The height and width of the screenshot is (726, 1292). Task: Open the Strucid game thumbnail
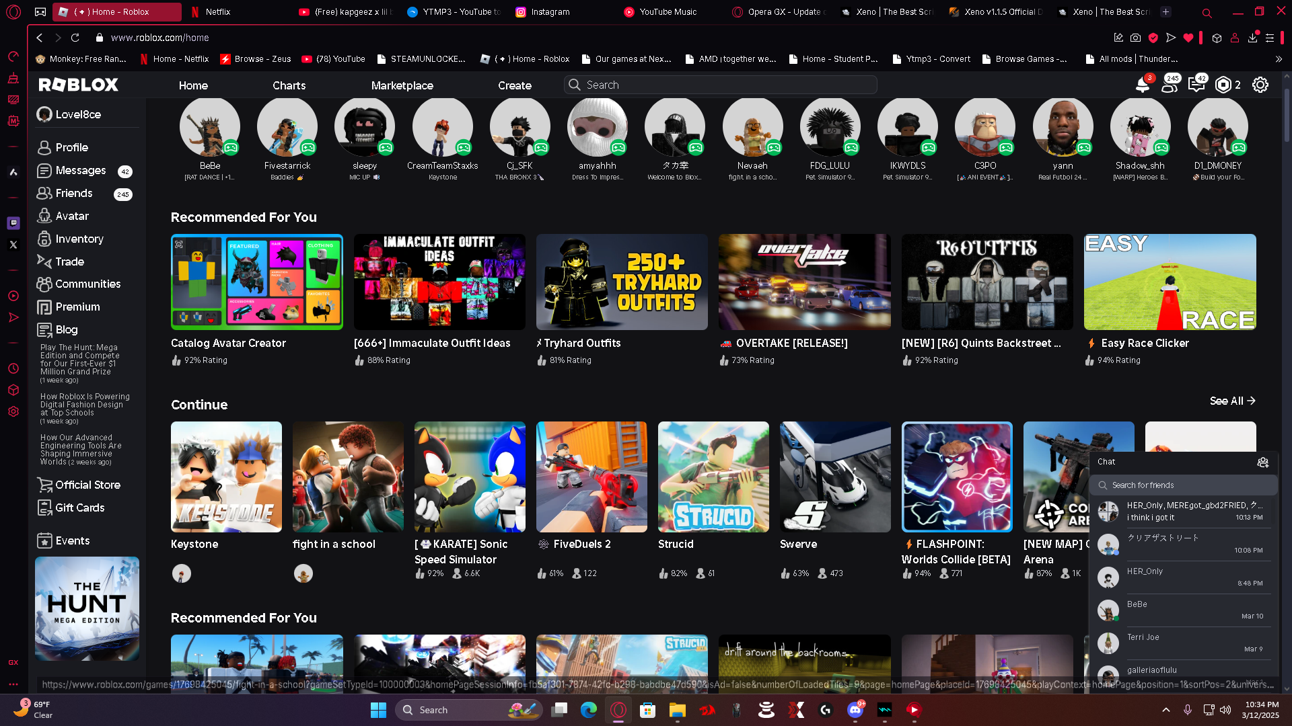713,477
